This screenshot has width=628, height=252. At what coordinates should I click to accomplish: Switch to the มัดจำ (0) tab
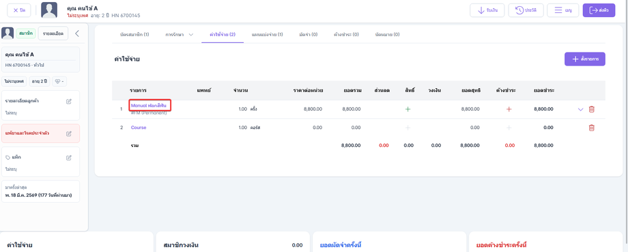click(309, 35)
